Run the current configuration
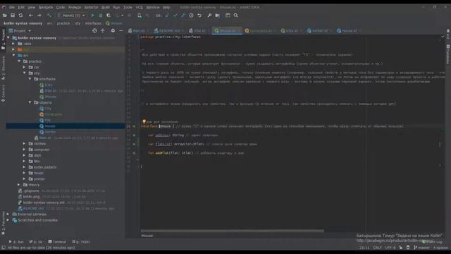Screen dimensions: 451x254 pos(92,16)
